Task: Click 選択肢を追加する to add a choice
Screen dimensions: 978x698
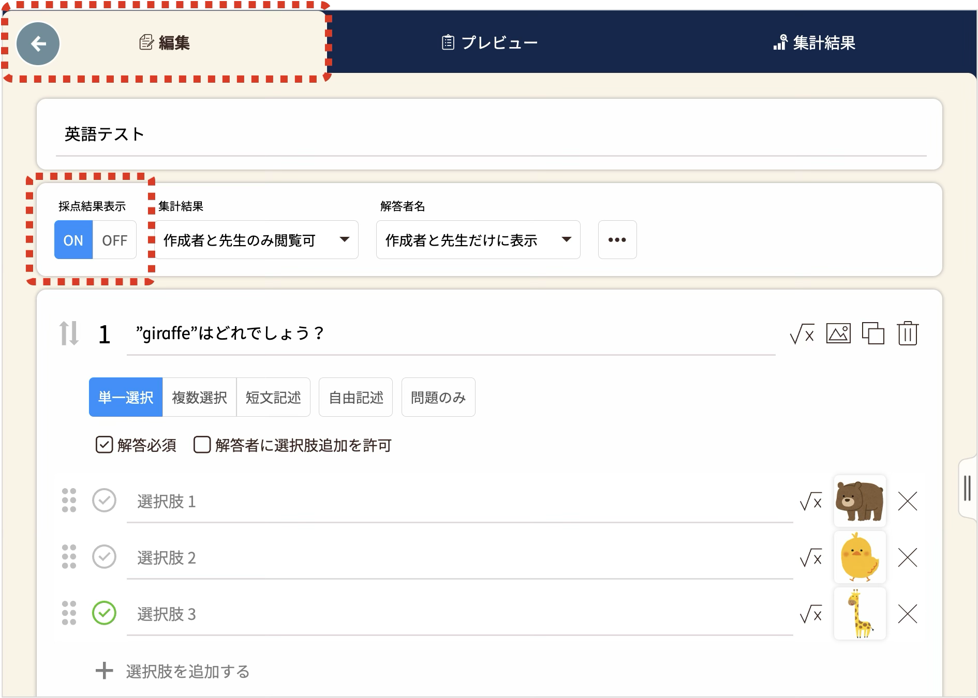Action: 173,671
